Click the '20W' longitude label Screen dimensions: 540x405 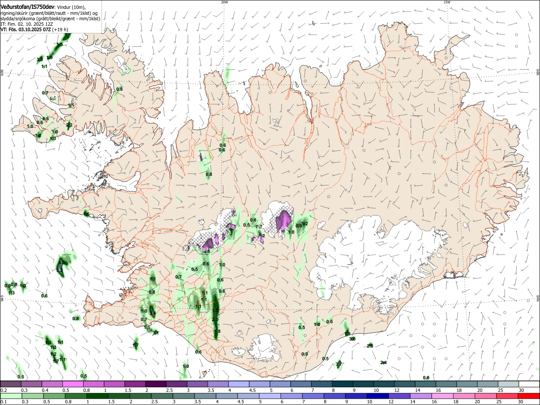point(224,2)
